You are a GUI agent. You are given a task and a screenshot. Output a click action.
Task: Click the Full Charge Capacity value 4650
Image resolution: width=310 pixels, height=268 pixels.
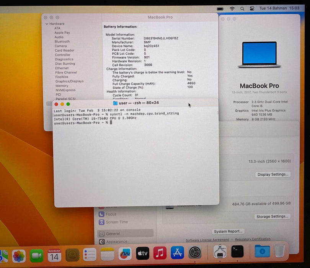[191, 83]
